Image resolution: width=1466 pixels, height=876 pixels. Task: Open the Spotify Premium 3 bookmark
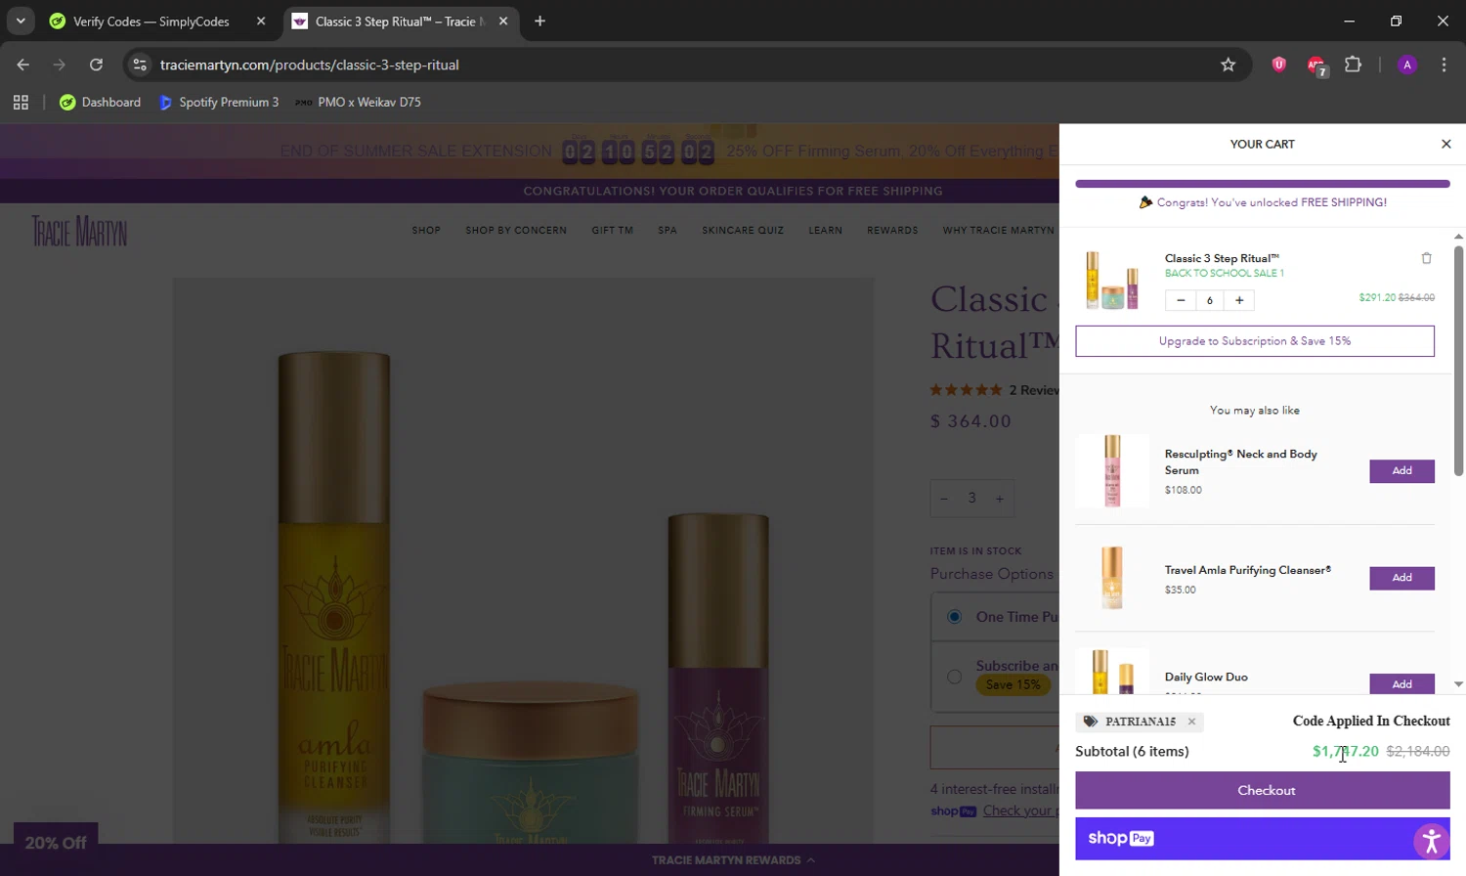tap(219, 102)
